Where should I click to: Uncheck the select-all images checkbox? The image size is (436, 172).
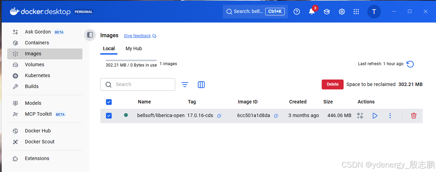[x=109, y=102]
